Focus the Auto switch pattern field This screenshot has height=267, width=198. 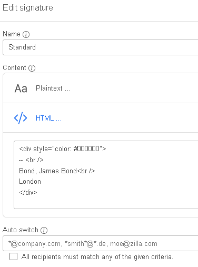101,243
